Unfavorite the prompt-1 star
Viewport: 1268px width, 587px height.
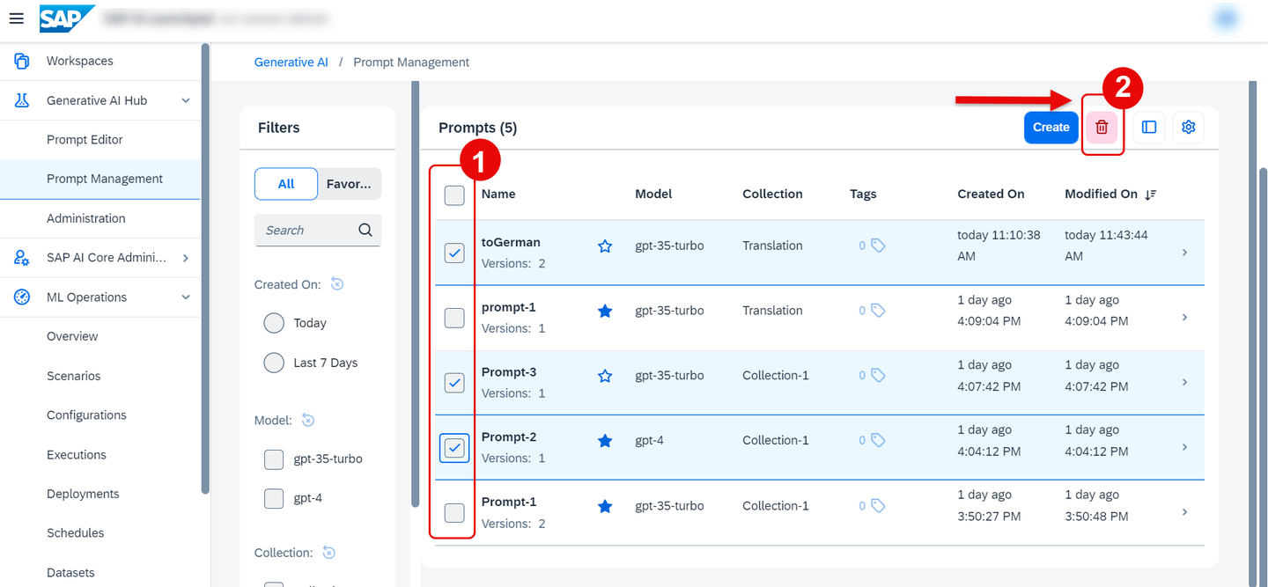coord(605,311)
